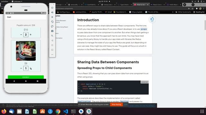Click Stop sharing button
206x115 pixels.
pyautogui.click(x=117, y=104)
